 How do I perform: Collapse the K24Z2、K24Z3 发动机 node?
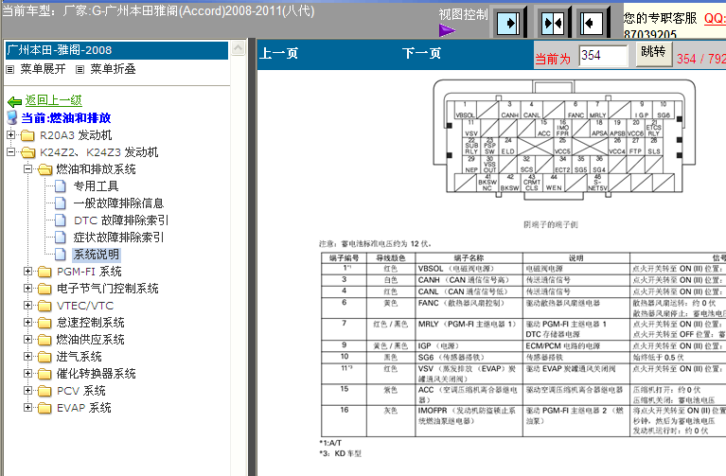click(x=10, y=151)
